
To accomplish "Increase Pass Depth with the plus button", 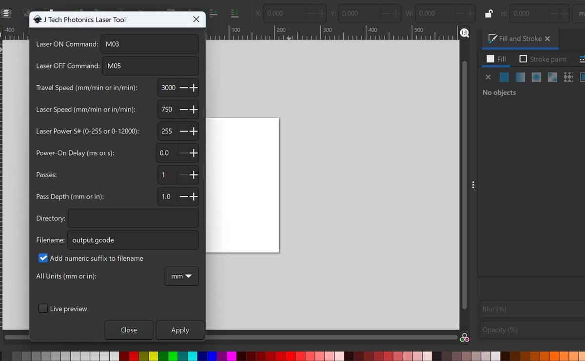I will [194, 197].
